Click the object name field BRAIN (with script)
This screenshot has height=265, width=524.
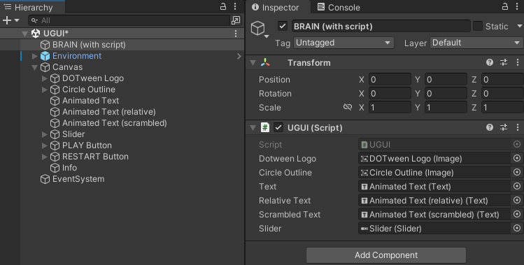pos(381,26)
